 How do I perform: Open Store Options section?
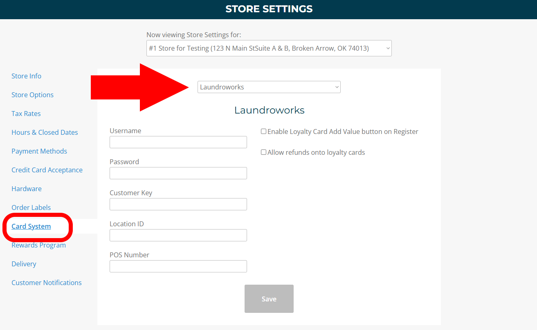point(32,95)
